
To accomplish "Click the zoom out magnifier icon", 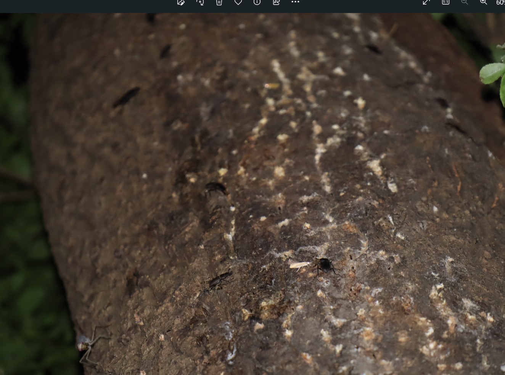I will coord(464,2).
